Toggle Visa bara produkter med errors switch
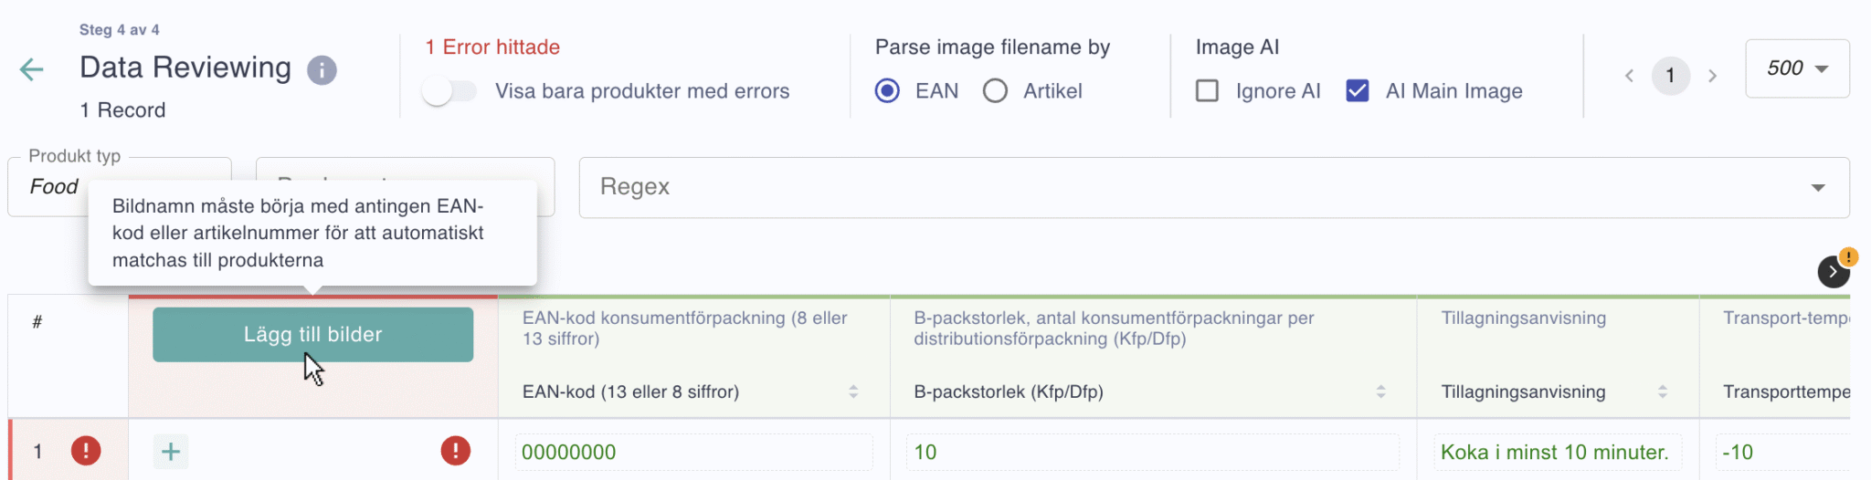 click(449, 91)
